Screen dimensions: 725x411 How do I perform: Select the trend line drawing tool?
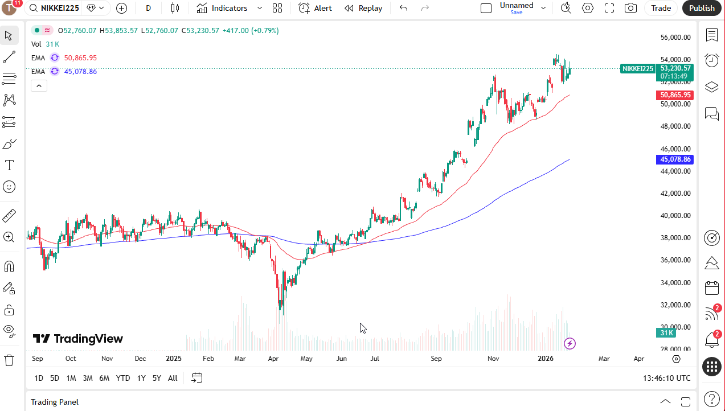click(x=9, y=57)
